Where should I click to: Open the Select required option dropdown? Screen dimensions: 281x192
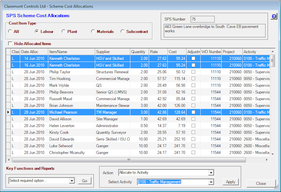point(72,181)
